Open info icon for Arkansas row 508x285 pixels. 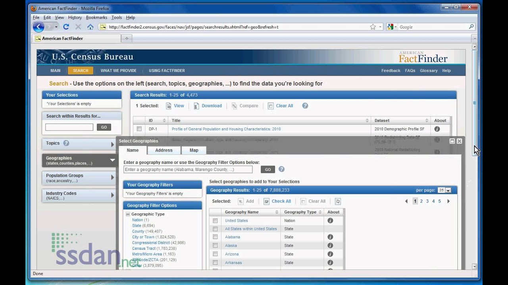[330, 262]
